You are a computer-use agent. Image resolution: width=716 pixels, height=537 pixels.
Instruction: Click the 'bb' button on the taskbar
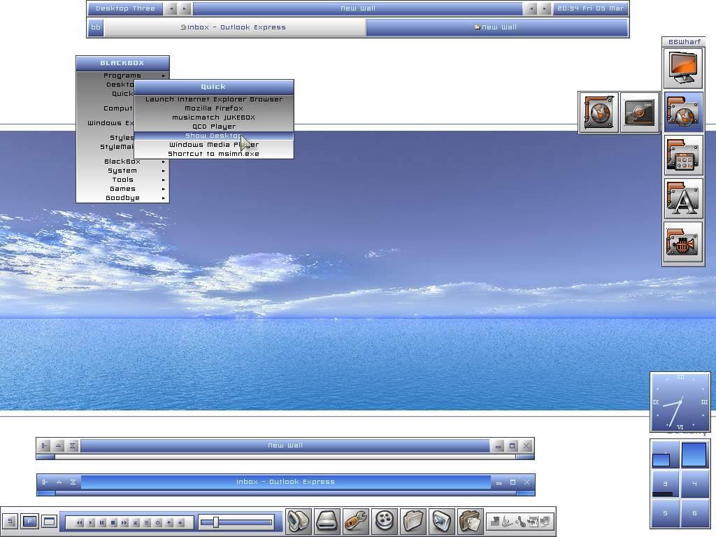point(96,27)
